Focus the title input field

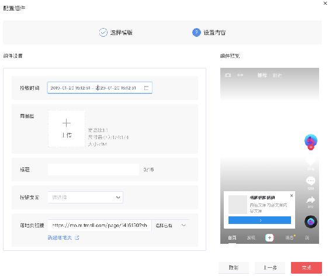pos(93,170)
